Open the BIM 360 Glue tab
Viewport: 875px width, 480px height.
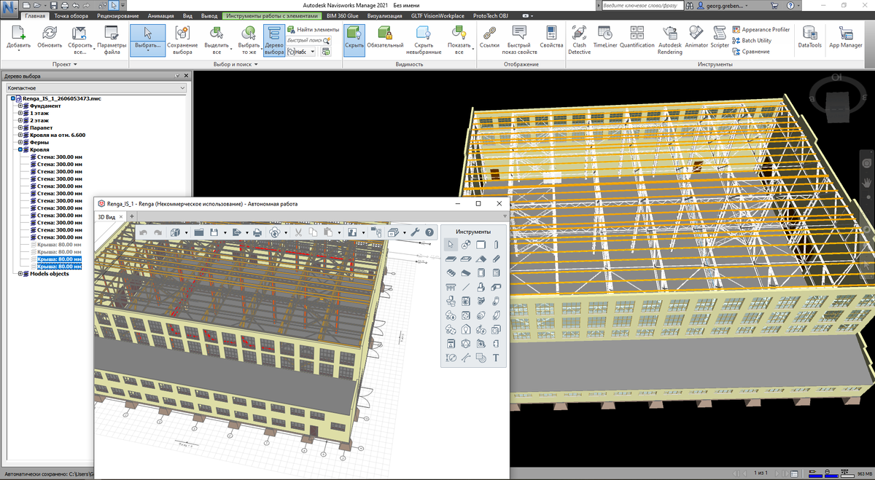[343, 15]
